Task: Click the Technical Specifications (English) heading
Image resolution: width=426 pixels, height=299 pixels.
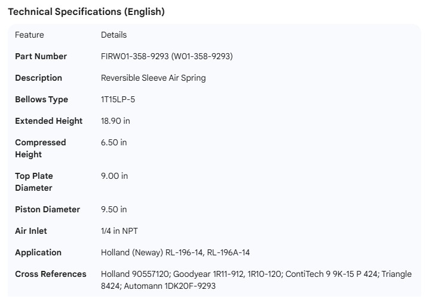Action: (x=86, y=11)
